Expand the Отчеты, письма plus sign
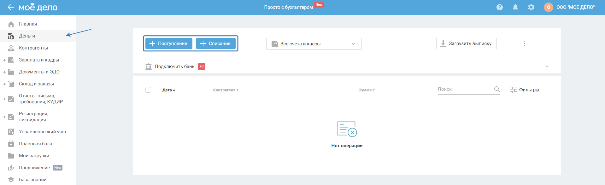Viewport: 605px width, 185px height. pyautogui.click(x=4, y=99)
